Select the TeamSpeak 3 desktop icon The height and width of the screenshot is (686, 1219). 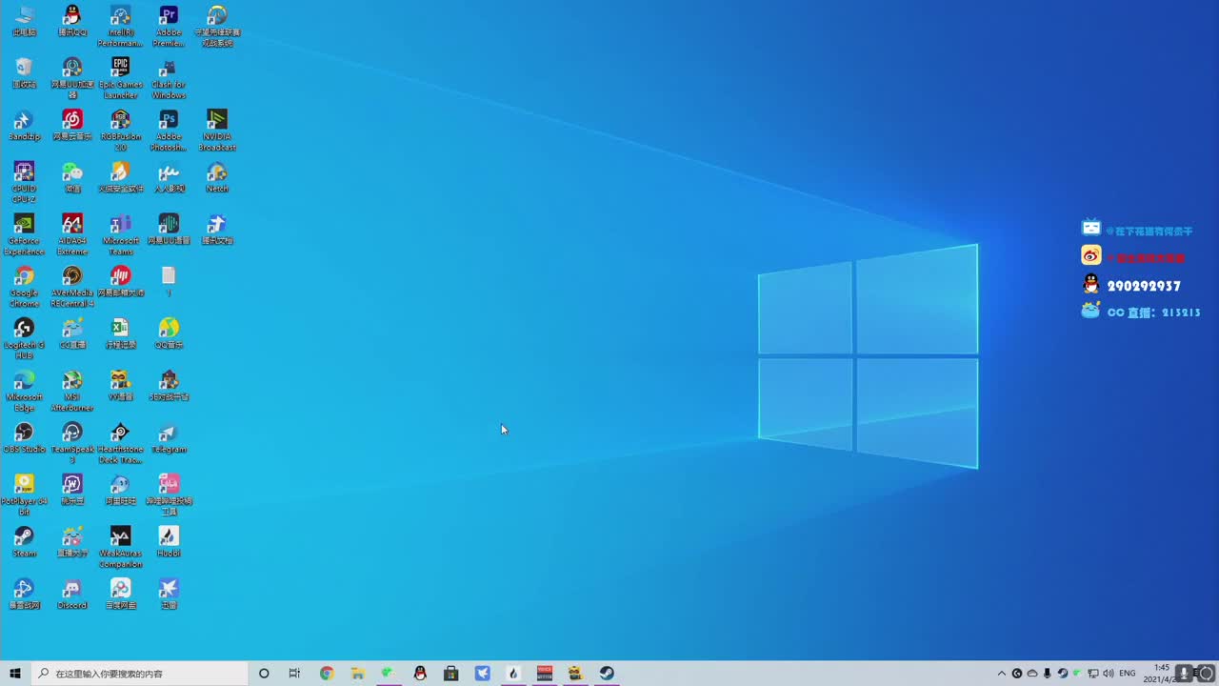(72, 443)
